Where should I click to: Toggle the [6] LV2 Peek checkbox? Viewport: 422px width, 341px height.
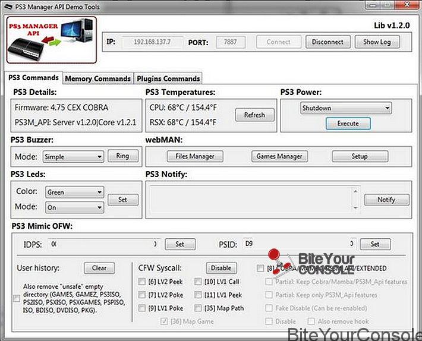tap(141, 282)
